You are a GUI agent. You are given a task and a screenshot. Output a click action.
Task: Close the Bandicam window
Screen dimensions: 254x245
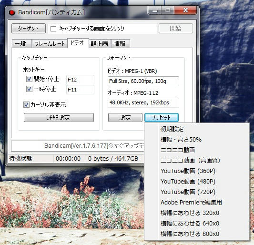point(185,10)
